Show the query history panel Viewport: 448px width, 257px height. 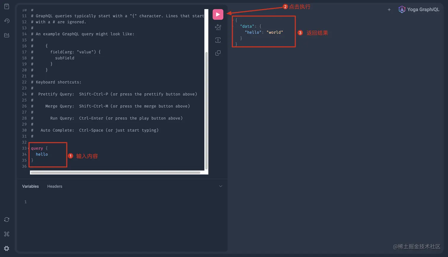(6, 21)
